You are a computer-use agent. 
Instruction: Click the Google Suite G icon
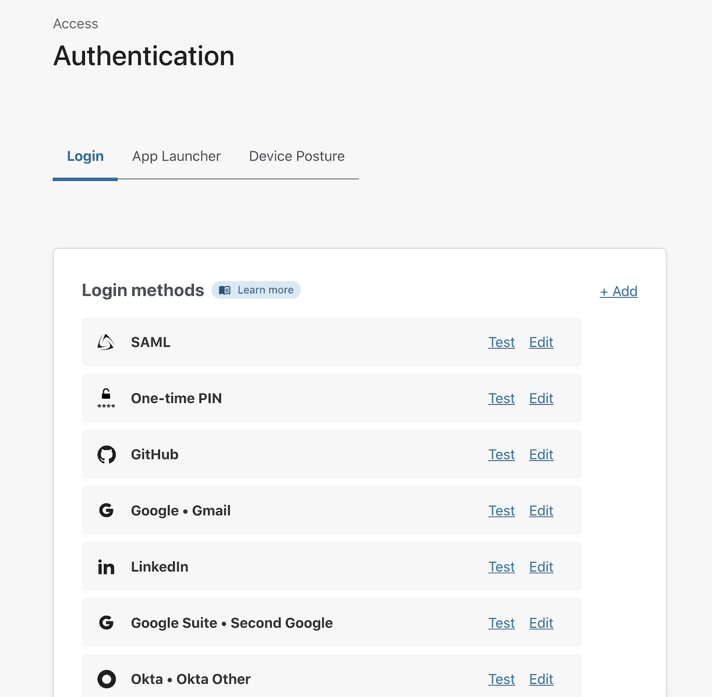[106, 623]
